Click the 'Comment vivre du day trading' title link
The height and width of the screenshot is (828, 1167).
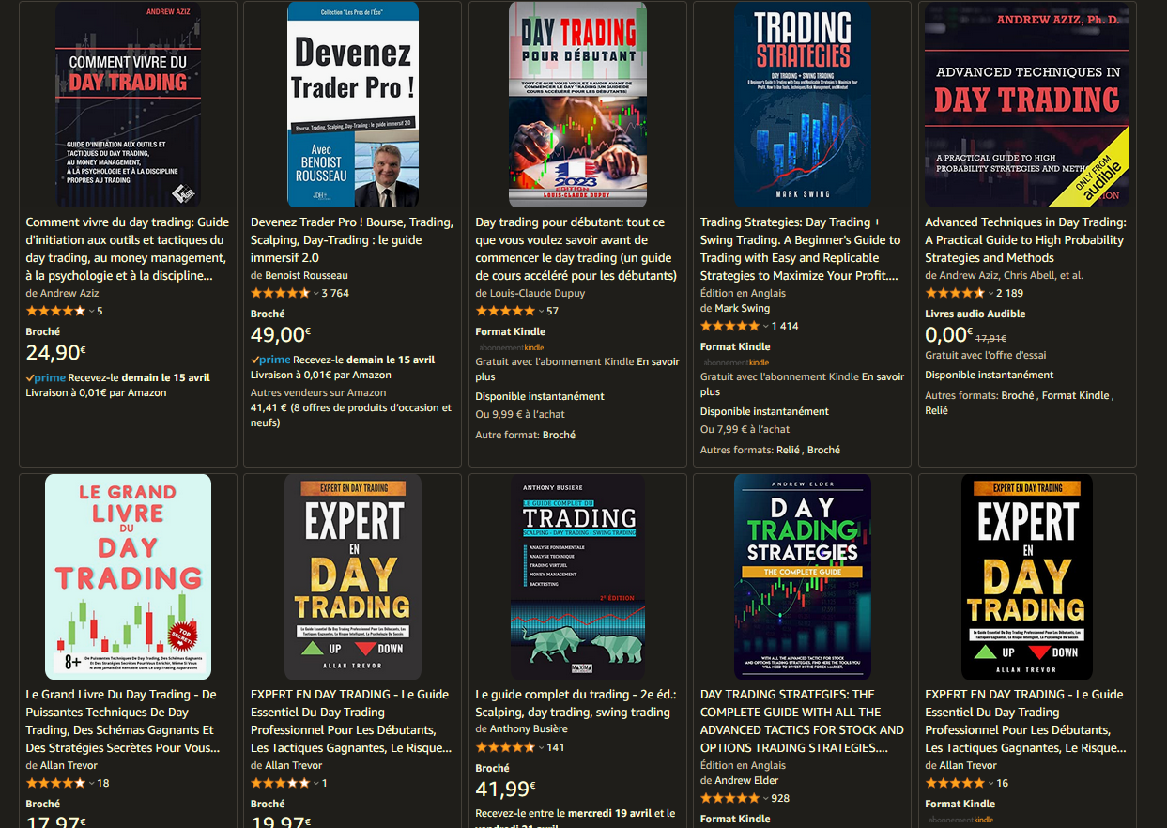tap(128, 249)
